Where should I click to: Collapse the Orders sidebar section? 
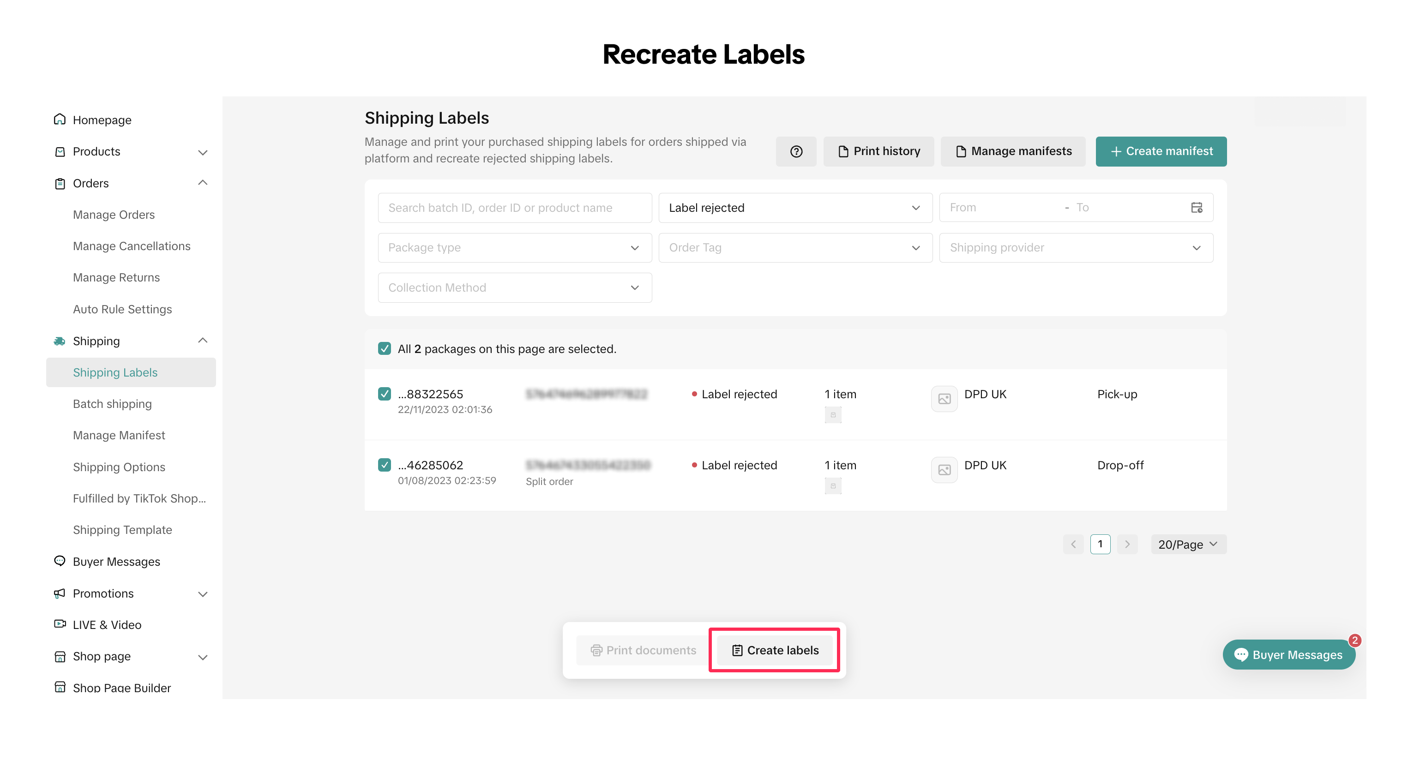click(x=202, y=183)
